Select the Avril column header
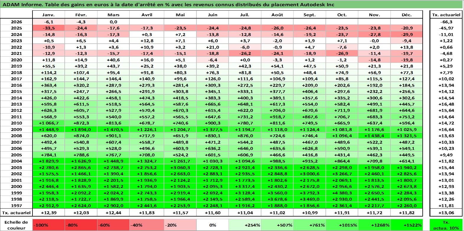 click(147, 15)
